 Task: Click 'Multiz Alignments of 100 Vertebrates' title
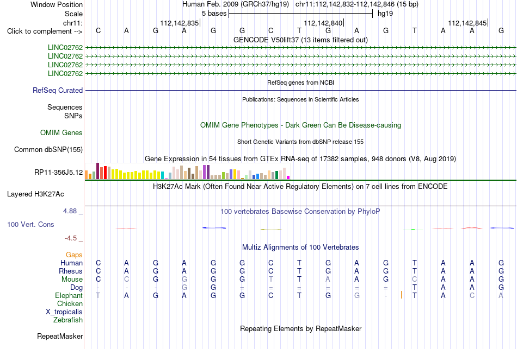coord(300,248)
